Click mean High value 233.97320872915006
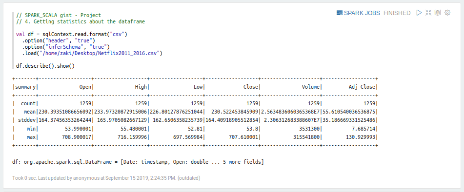The image size is (464, 192). coord(121,112)
